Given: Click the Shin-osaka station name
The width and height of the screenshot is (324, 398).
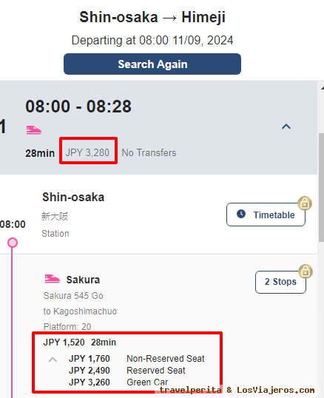Looking at the screenshot, I should click(x=73, y=198).
